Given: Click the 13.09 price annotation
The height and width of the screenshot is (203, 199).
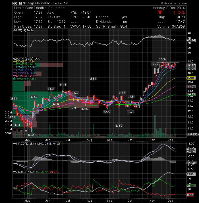Looking at the screenshot, I should [x=72, y=108].
